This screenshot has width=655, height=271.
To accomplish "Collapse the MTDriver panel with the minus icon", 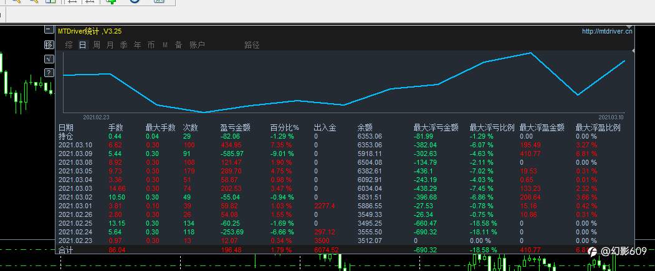I will point(49,30).
